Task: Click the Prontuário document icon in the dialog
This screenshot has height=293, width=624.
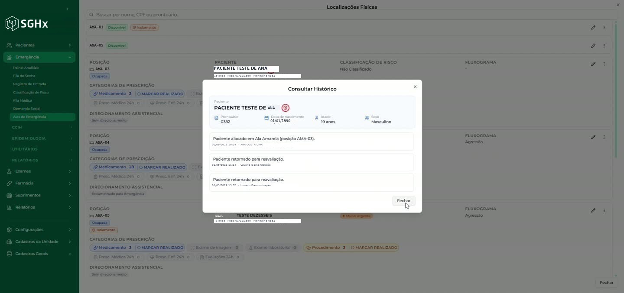Action: pyautogui.click(x=216, y=118)
